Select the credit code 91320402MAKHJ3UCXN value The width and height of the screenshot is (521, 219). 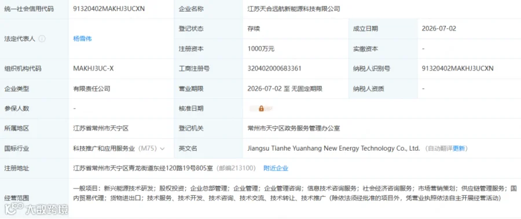click(x=109, y=9)
